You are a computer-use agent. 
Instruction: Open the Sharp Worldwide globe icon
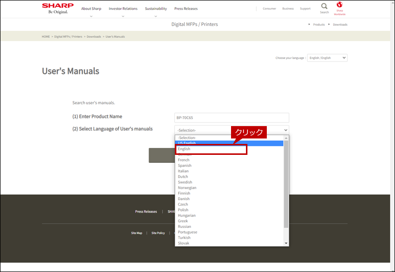[339, 4]
